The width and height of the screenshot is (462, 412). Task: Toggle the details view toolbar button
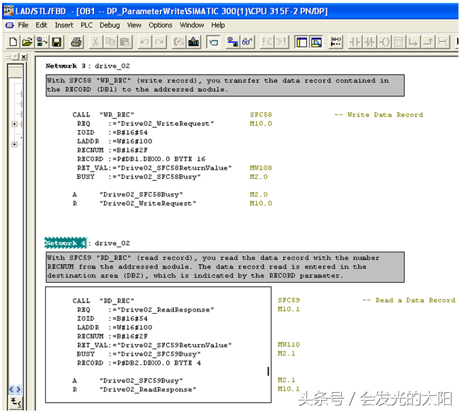pos(316,42)
